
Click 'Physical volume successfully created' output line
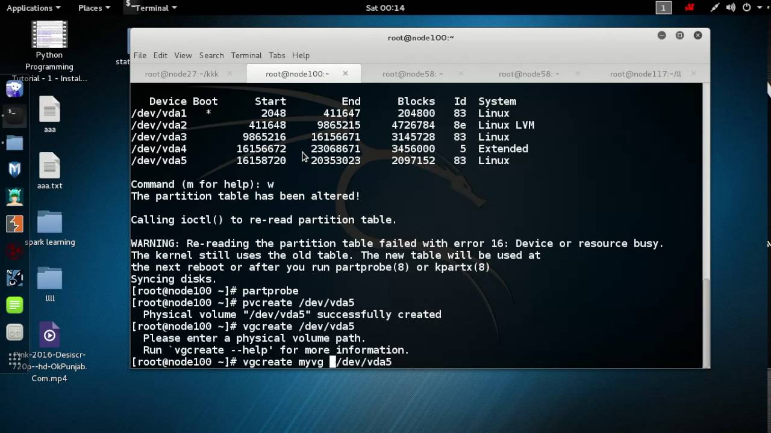point(292,315)
